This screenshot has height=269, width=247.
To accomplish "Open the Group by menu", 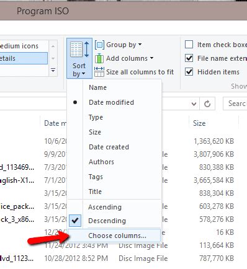I will tap(123, 45).
